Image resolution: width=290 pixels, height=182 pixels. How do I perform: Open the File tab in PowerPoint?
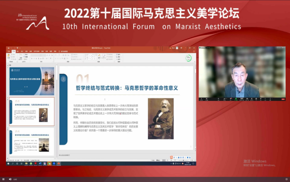pyautogui.click(x=8, y=51)
